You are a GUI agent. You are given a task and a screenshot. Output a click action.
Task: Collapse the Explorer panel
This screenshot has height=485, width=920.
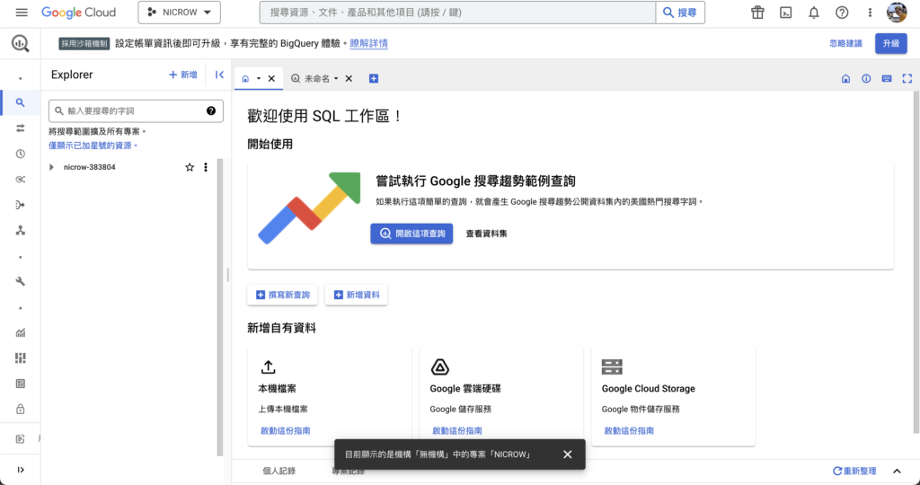[219, 75]
